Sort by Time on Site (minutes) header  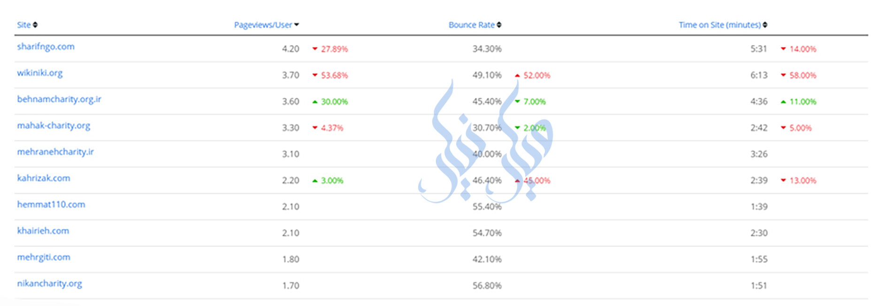click(x=719, y=25)
